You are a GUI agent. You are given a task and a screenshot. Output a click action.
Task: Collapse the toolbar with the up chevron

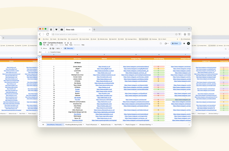point(188,48)
